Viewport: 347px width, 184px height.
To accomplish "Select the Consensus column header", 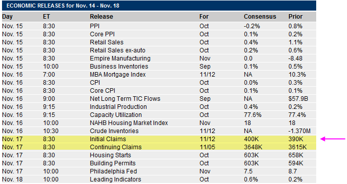I will click(x=260, y=17).
